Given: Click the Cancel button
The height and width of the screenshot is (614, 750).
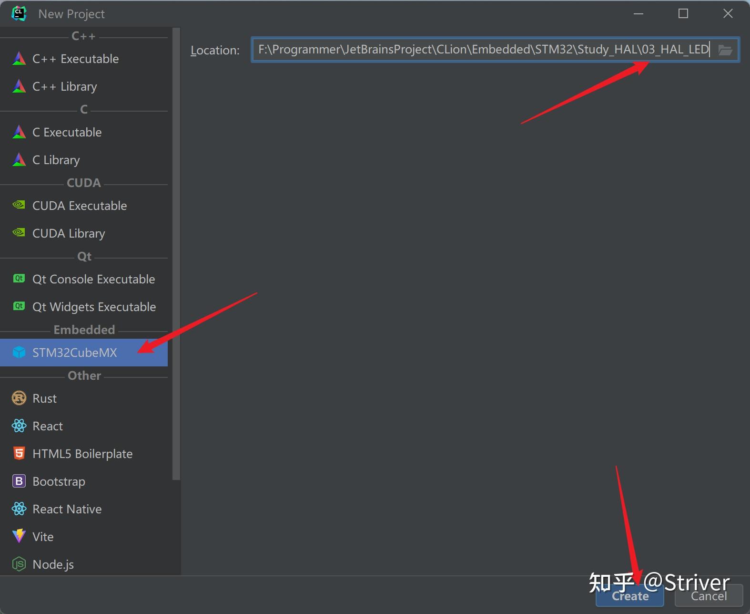Looking at the screenshot, I should pos(709,596).
